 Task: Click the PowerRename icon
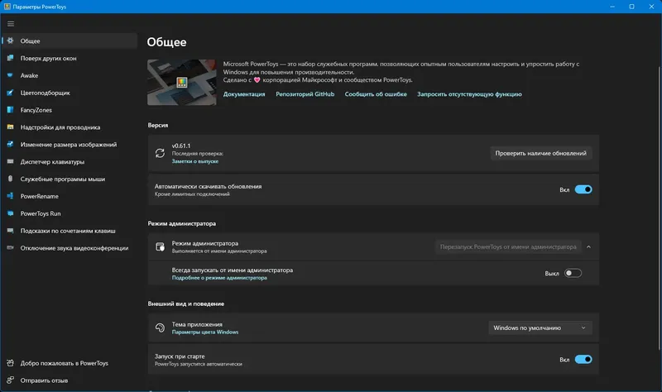pyautogui.click(x=11, y=196)
